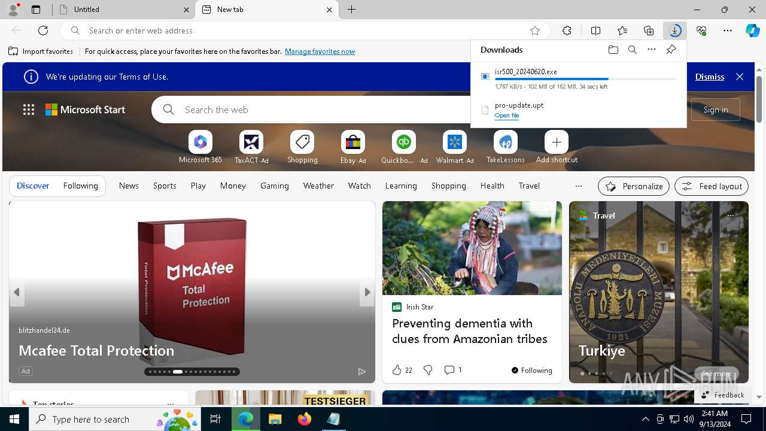
Task: Open the Feed layout options
Action: 712,186
